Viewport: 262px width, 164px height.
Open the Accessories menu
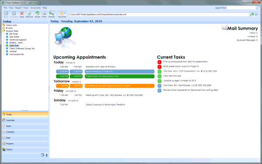35,8
